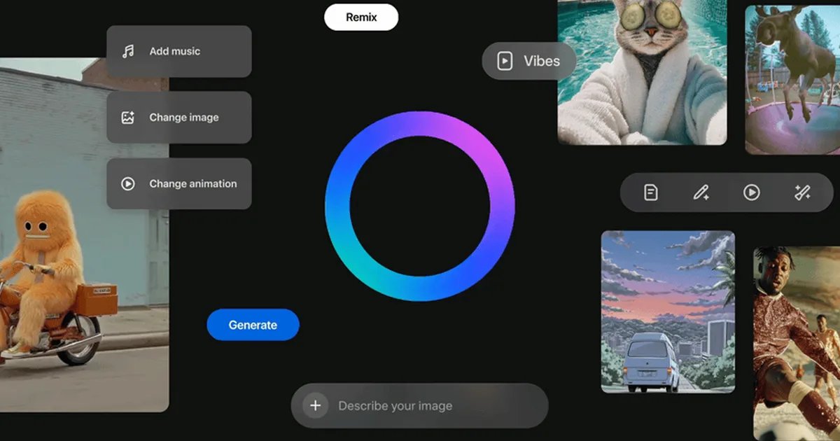The height and width of the screenshot is (441, 840).
Task: Select the pencil with sparkle edit icon
Action: (x=701, y=192)
